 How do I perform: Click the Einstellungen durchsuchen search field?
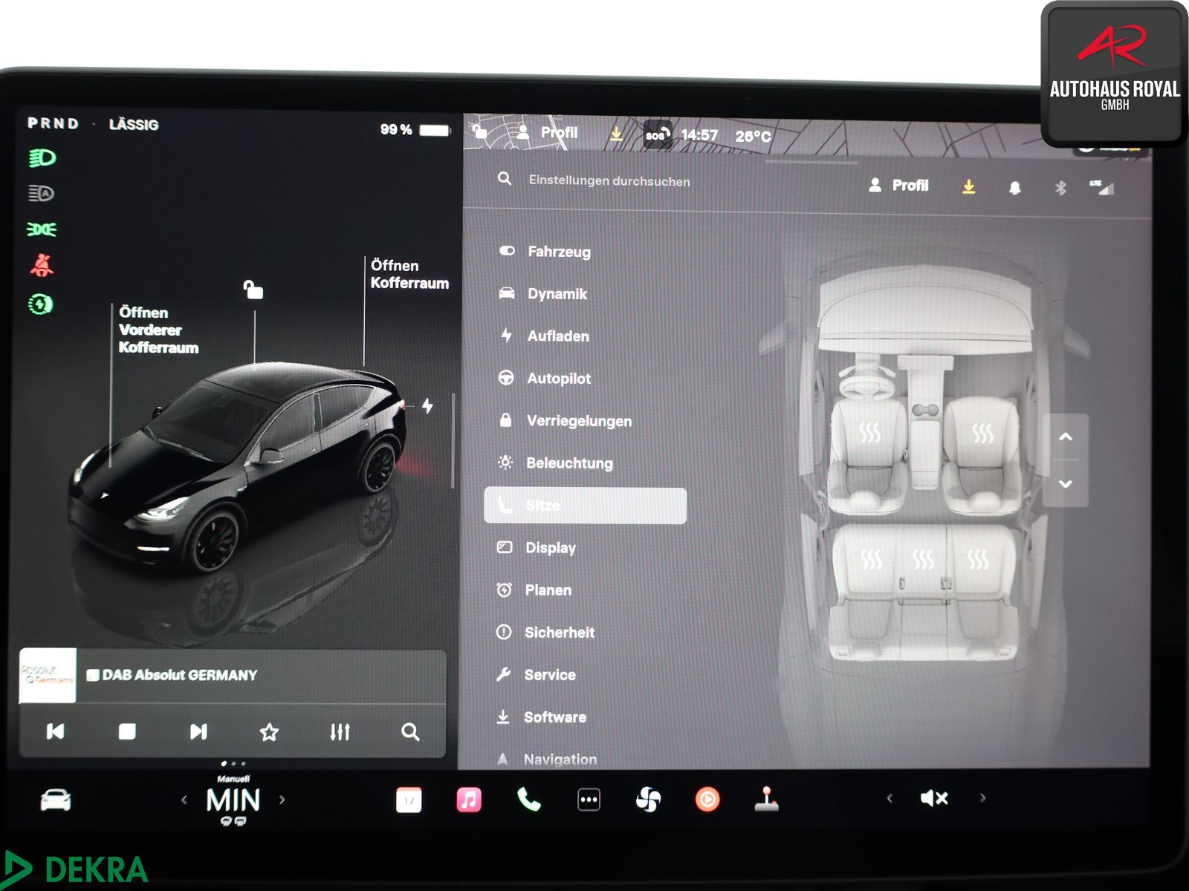609,181
